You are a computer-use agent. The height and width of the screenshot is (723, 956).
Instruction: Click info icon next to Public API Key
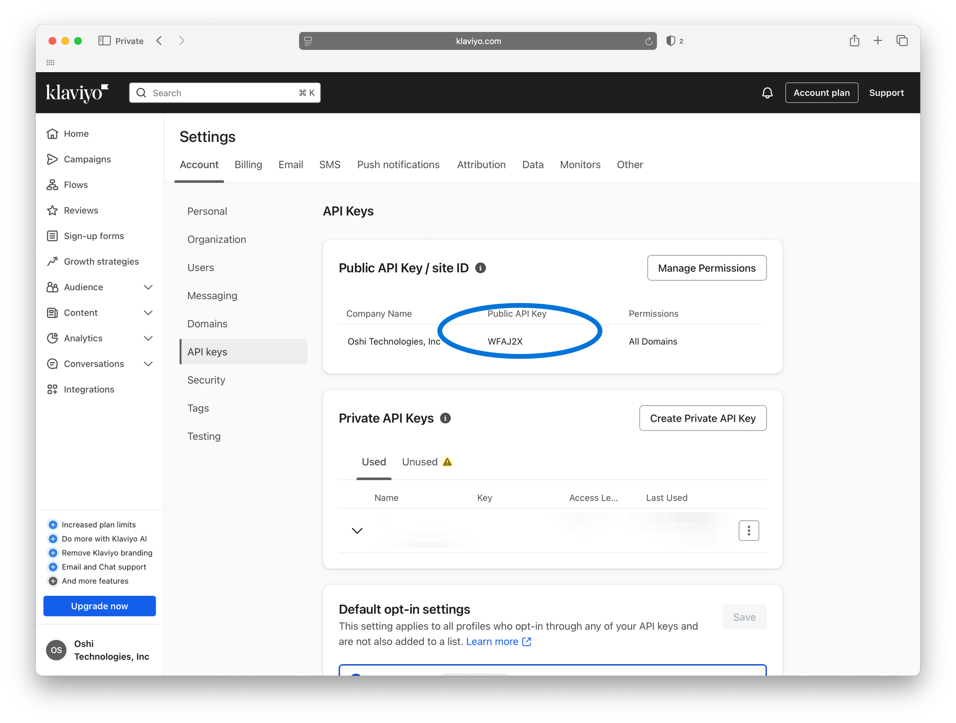tap(480, 268)
